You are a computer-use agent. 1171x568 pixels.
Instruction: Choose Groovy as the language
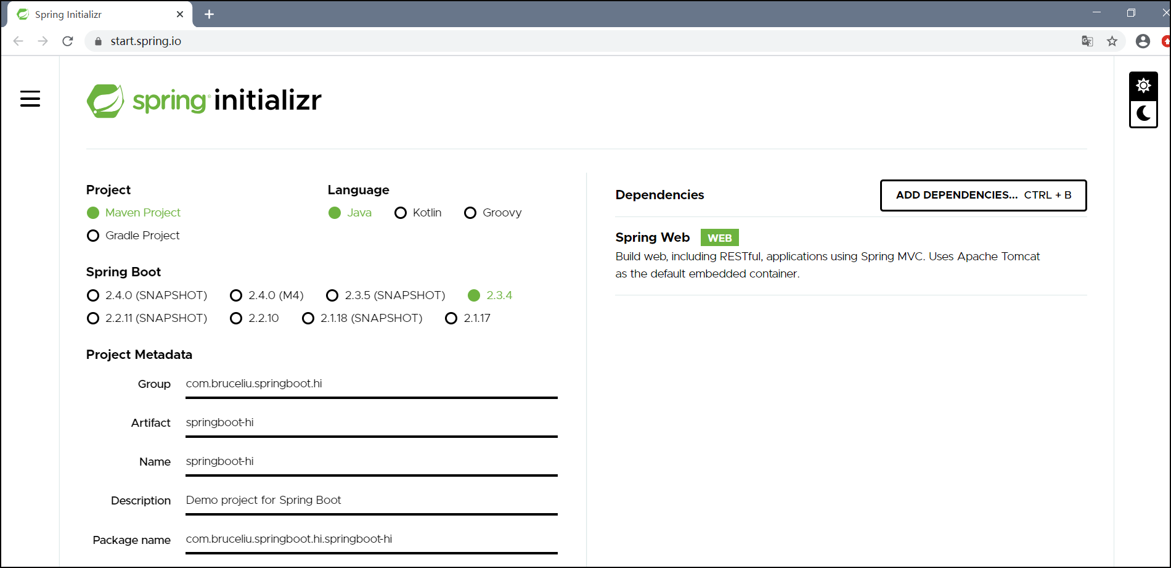coord(492,213)
